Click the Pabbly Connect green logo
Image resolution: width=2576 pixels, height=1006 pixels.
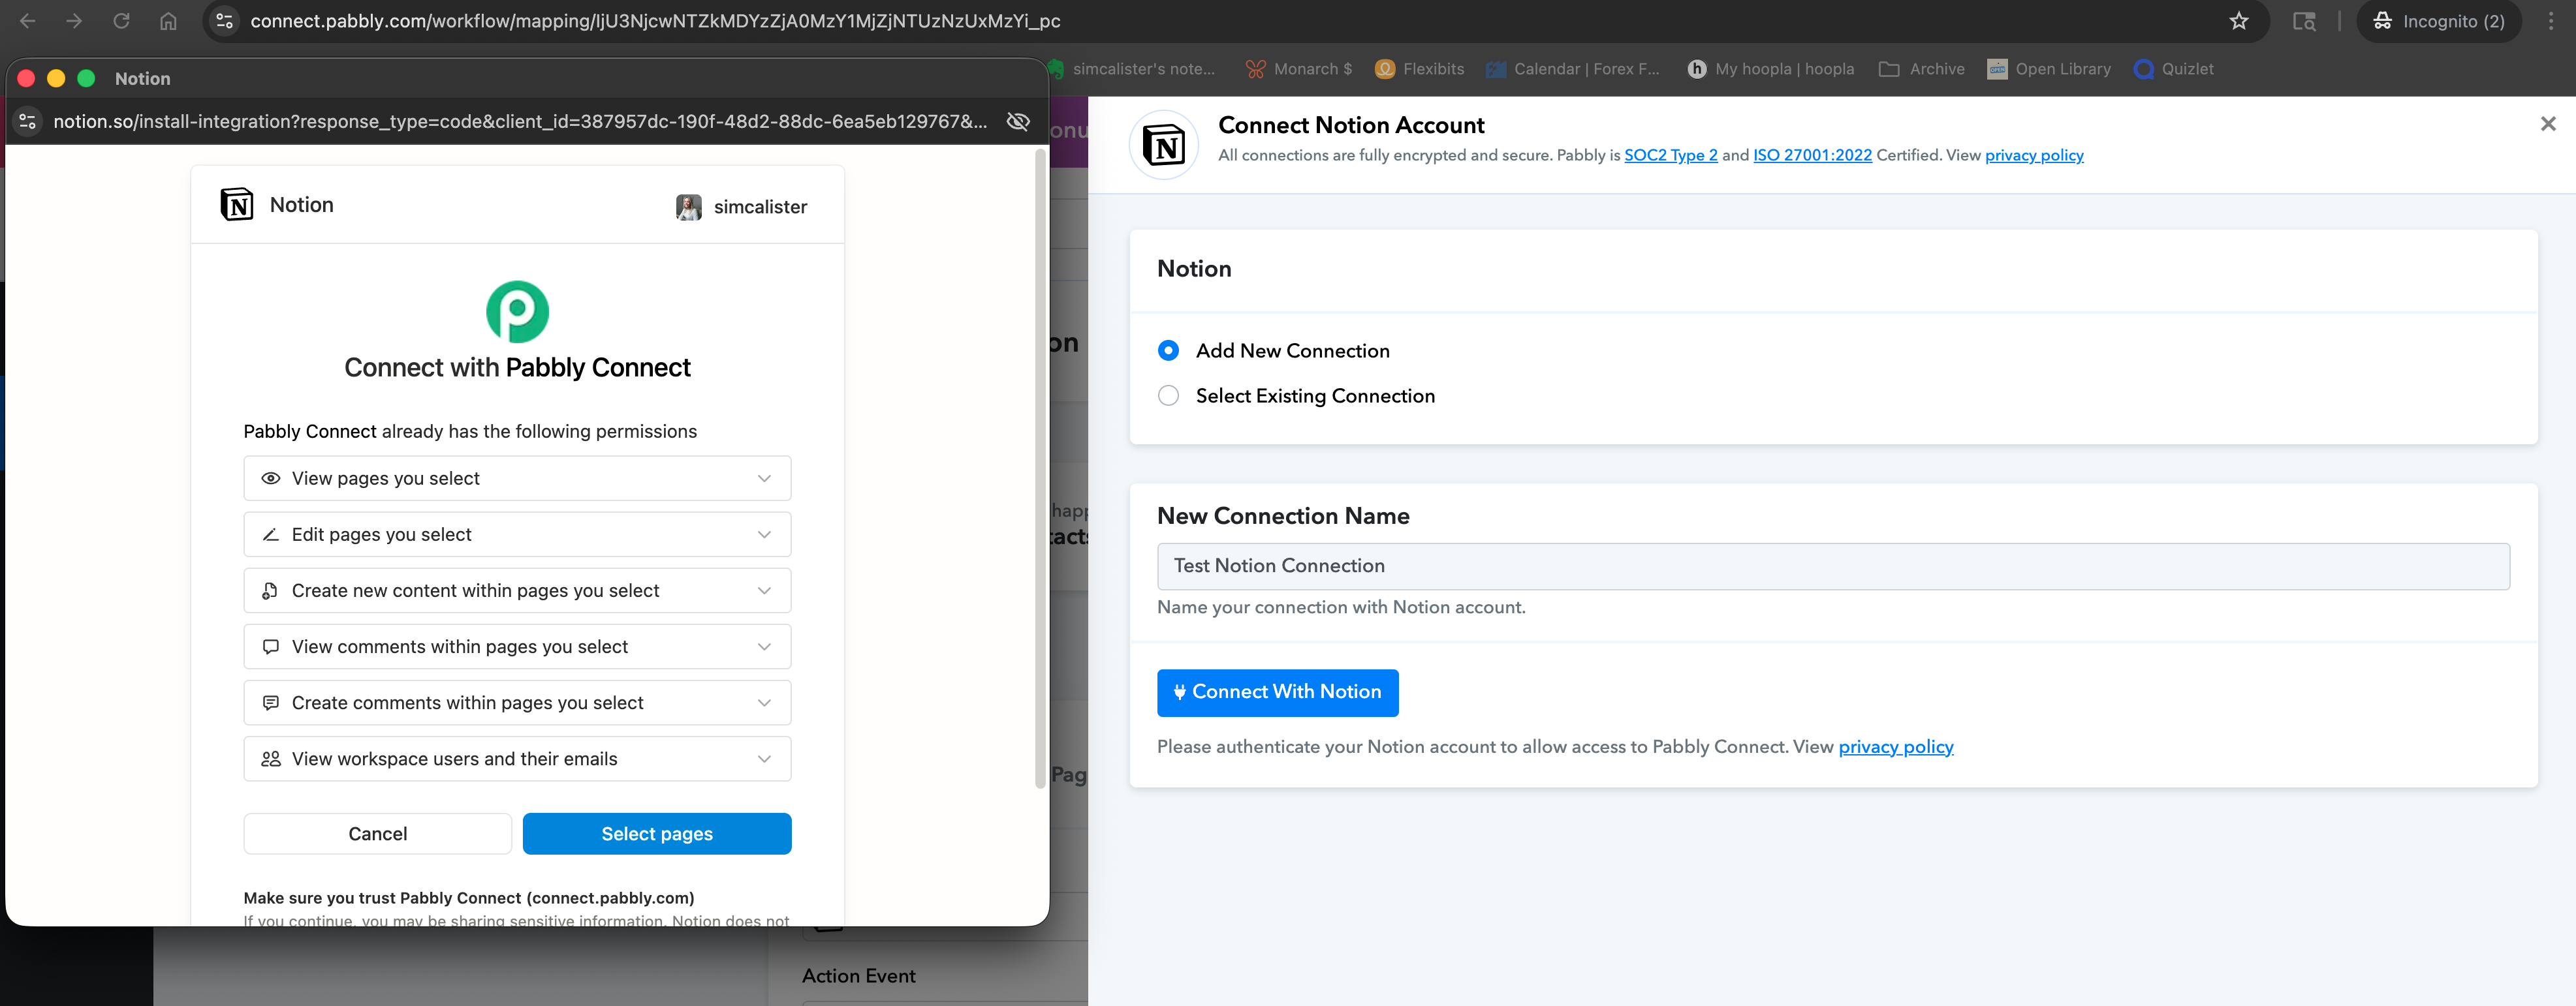pos(517,311)
